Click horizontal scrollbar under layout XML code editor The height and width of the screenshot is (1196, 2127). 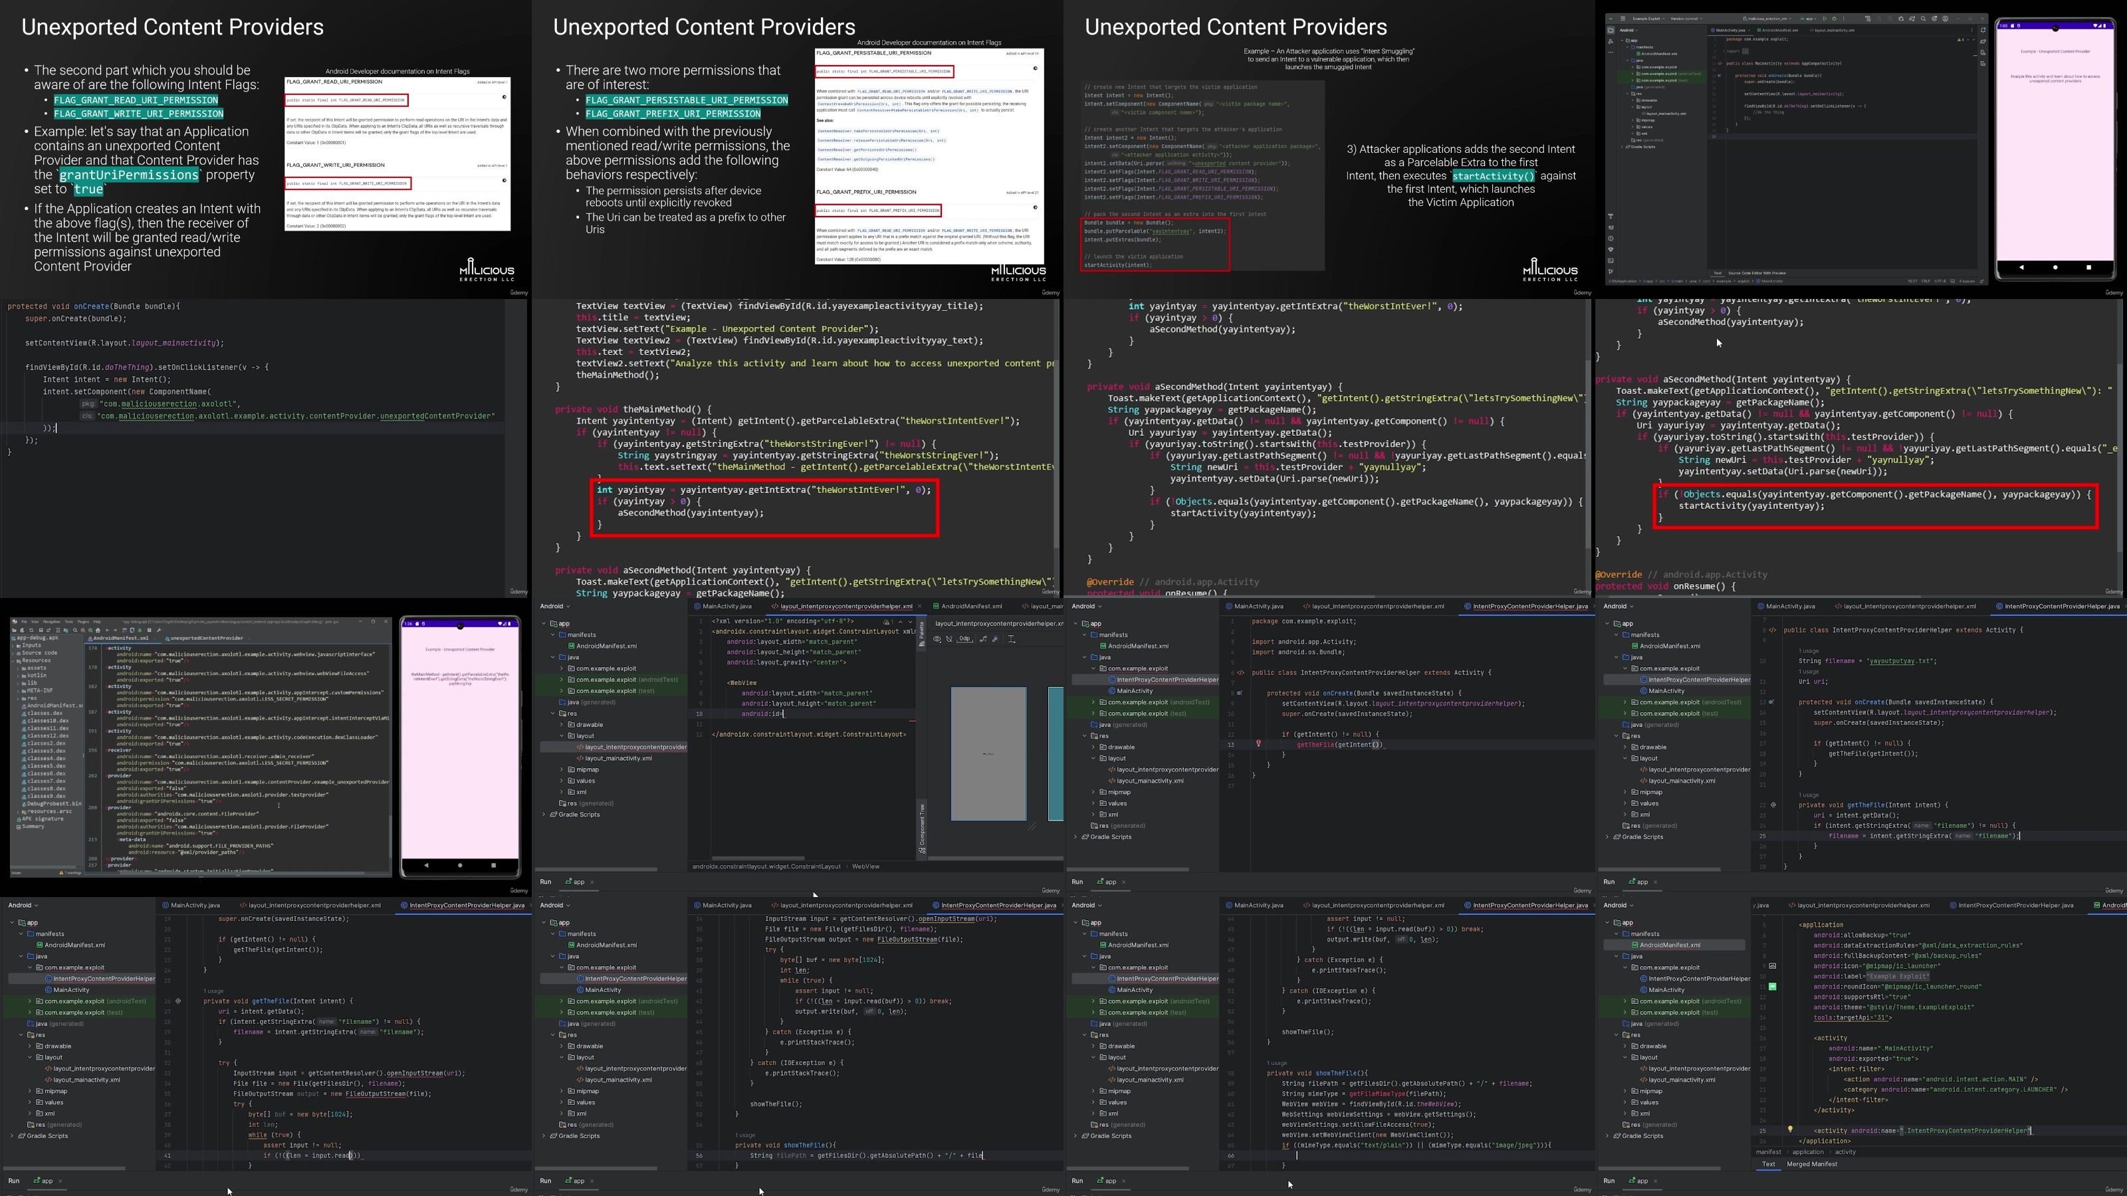758,858
